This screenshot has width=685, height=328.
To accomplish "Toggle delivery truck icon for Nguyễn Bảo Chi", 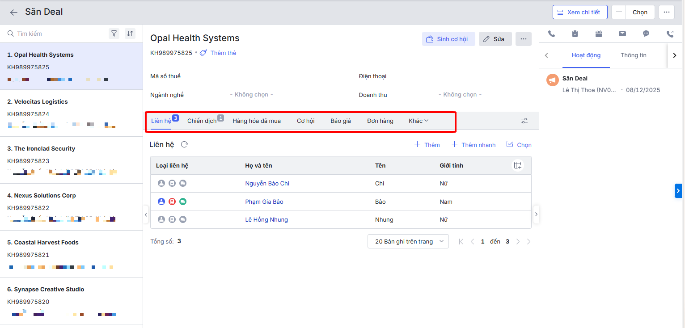I will [183, 183].
